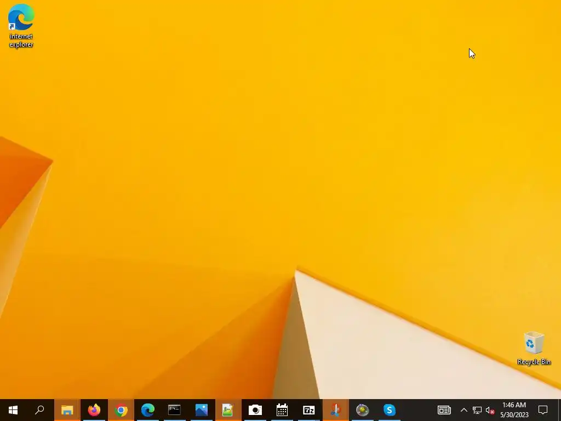Viewport: 561px width, 421px height.
Task: Open the clock showing 1:46 AM
Action: point(514,410)
